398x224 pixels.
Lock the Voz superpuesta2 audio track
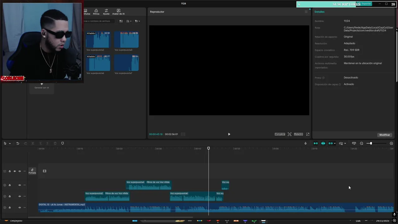tap(10, 196)
